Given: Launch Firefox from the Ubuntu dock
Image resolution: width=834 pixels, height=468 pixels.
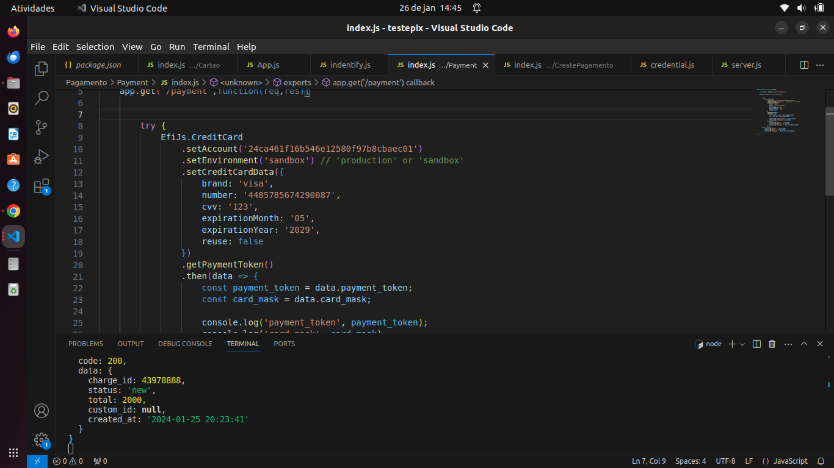Looking at the screenshot, I should pos(13,31).
